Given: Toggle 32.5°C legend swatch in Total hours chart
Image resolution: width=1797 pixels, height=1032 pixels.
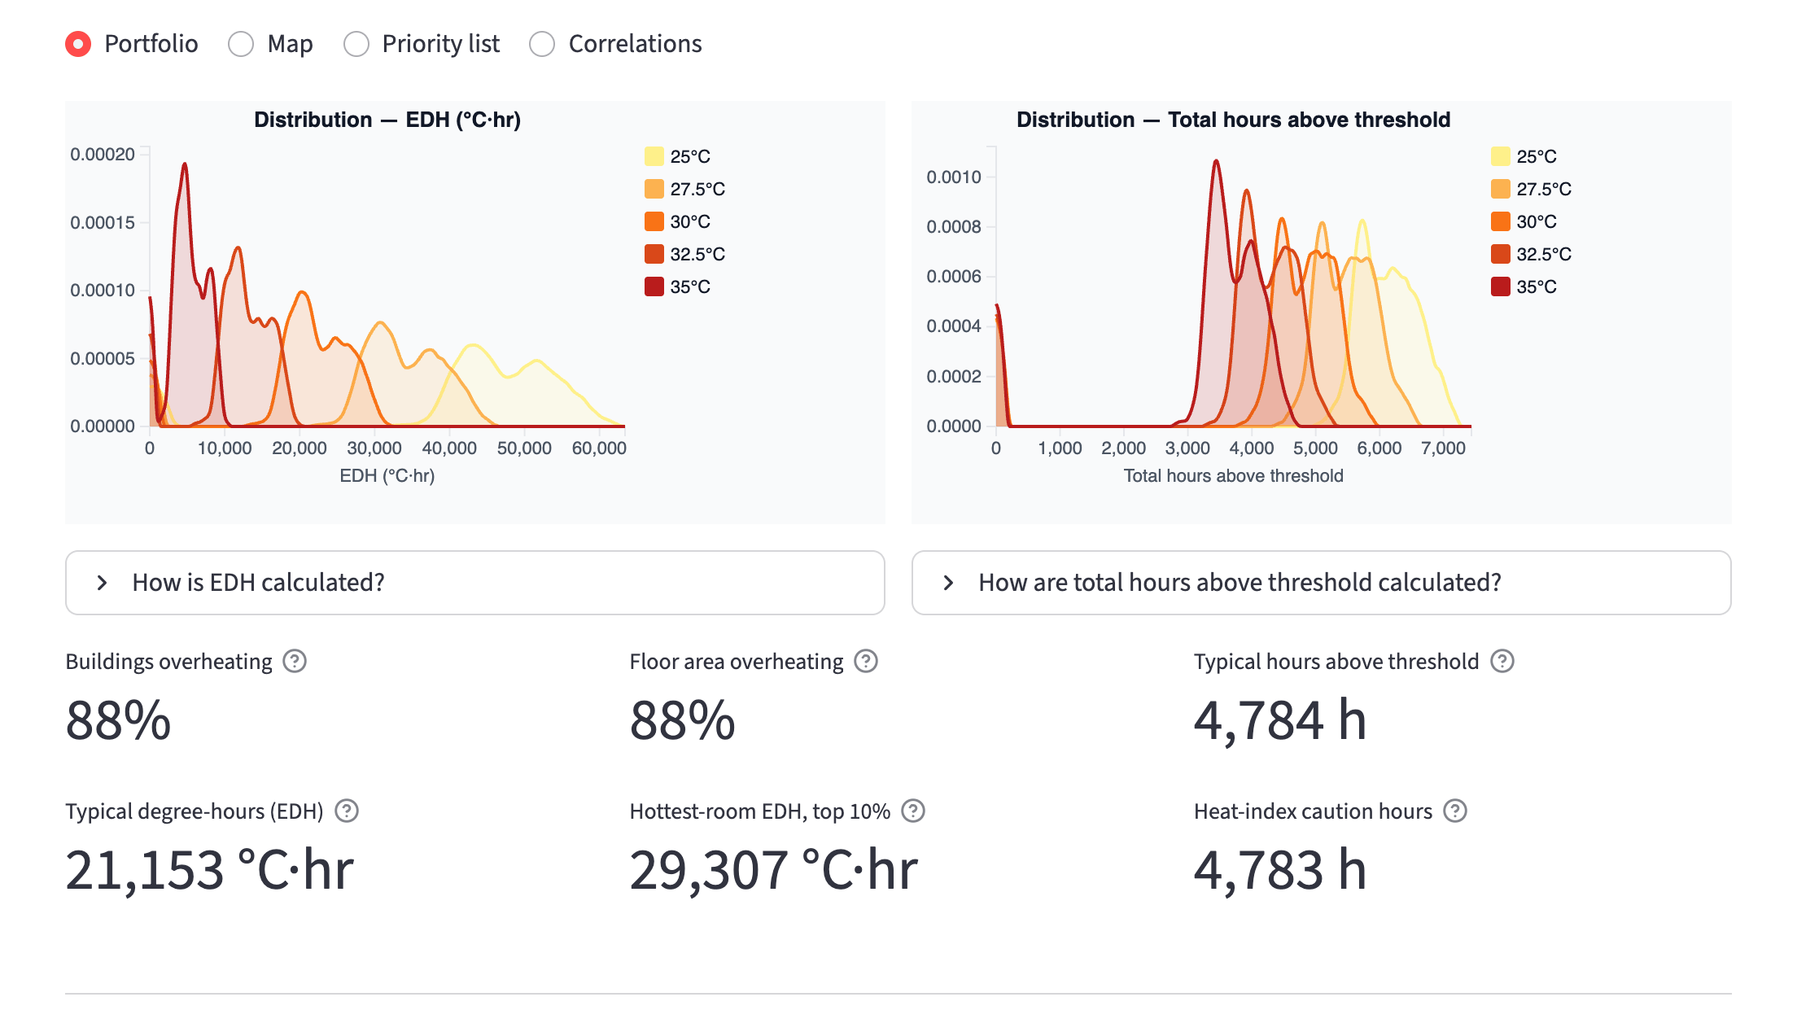Looking at the screenshot, I should [1501, 254].
